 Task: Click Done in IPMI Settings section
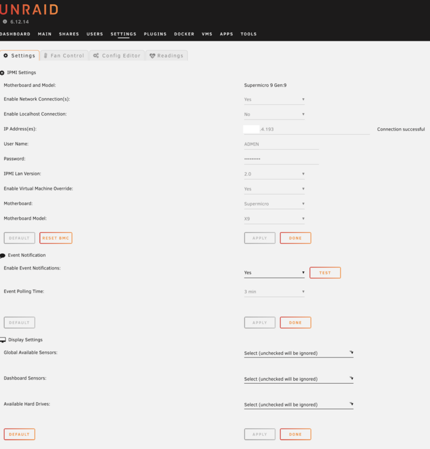(296, 238)
